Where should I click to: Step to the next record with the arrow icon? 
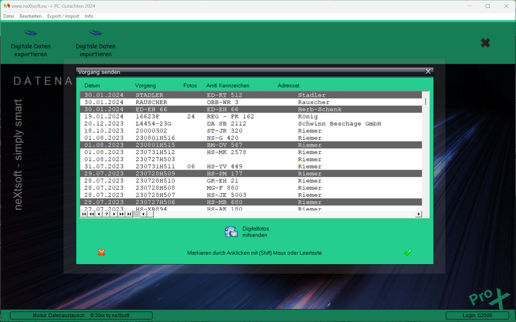pyautogui.click(x=114, y=214)
